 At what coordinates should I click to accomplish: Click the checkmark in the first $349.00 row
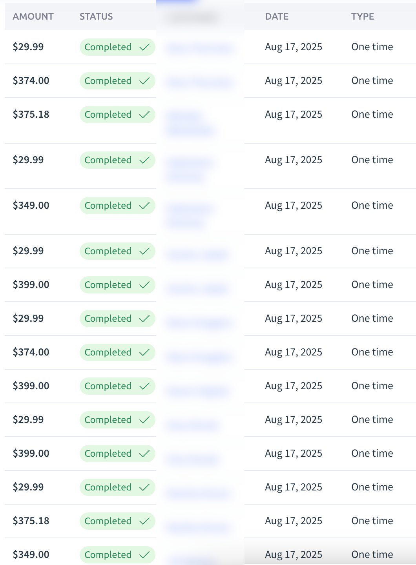click(x=144, y=206)
